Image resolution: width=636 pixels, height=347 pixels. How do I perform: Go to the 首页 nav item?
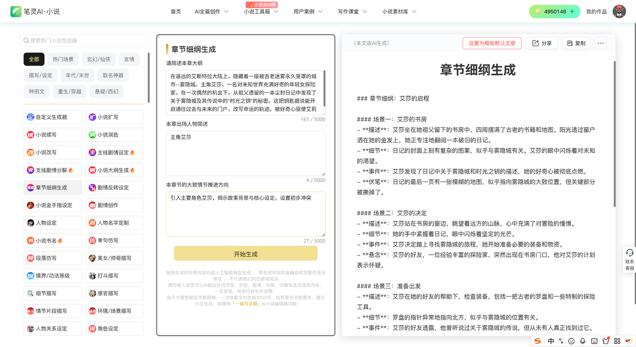pos(176,11)
